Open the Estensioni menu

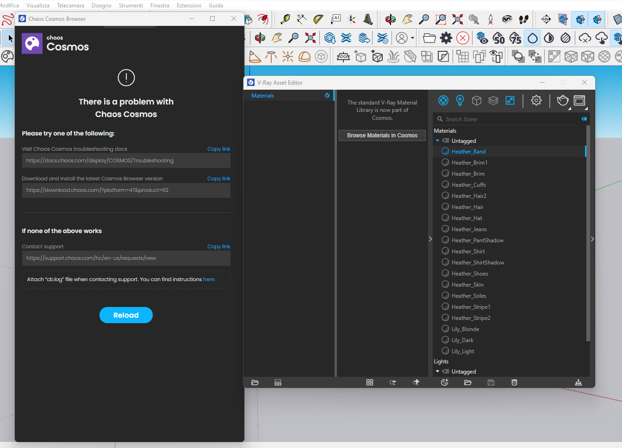pyautogui.click(x=189, y=6)
